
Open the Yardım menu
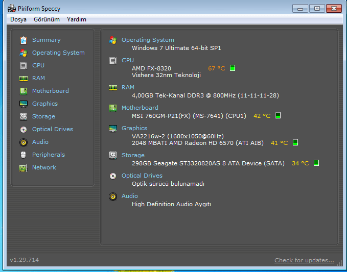(77, 19)
